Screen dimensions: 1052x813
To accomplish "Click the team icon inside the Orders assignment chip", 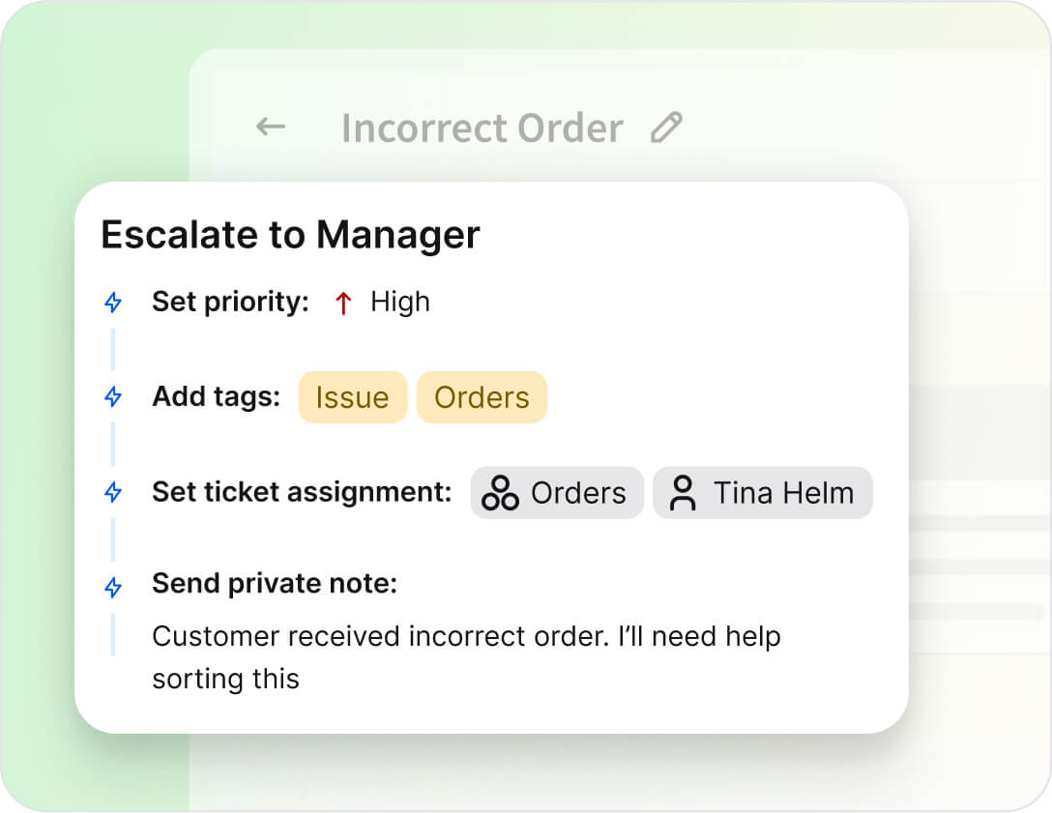I will click(x=498, y=493).
